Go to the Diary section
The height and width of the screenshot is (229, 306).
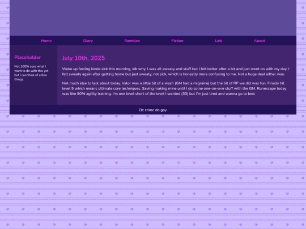tap(88, 41)
